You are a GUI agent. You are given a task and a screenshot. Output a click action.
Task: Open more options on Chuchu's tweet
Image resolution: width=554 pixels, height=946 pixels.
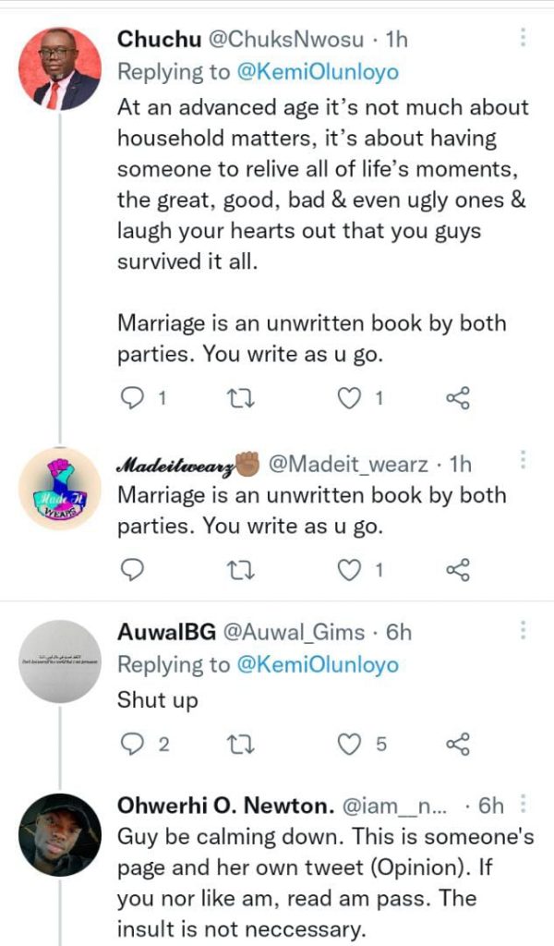tap(524, 39)
